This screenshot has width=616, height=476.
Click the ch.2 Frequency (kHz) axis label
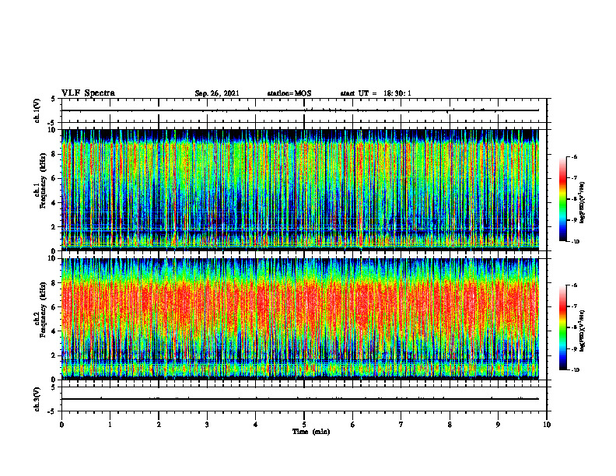pyautogui.click(x=40, y=310)
